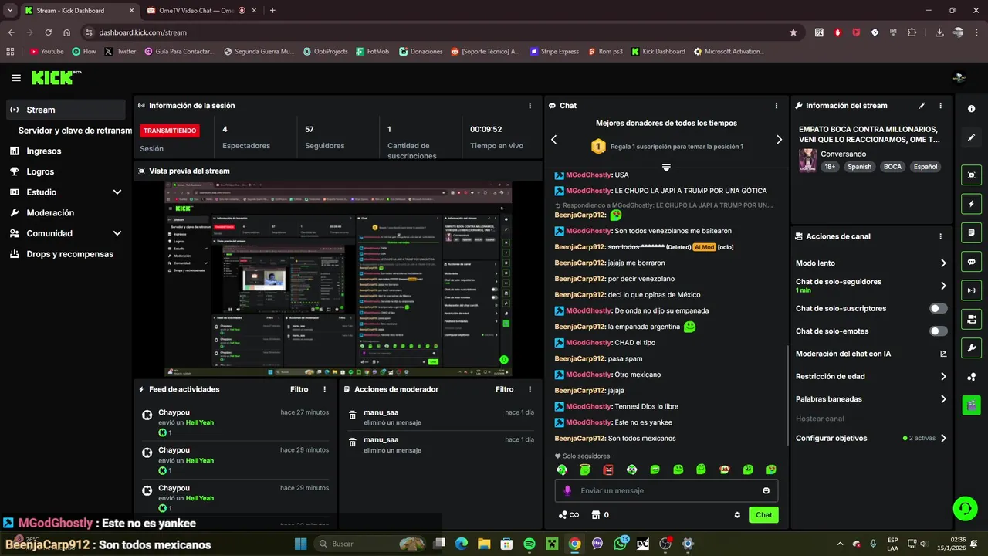988x556 pixels.
Task: Open the Logros page
Action: coord(66,171)
